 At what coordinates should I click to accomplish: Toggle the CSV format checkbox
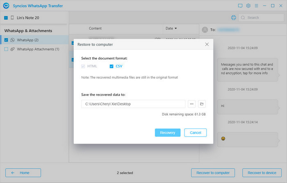(112, 66)
